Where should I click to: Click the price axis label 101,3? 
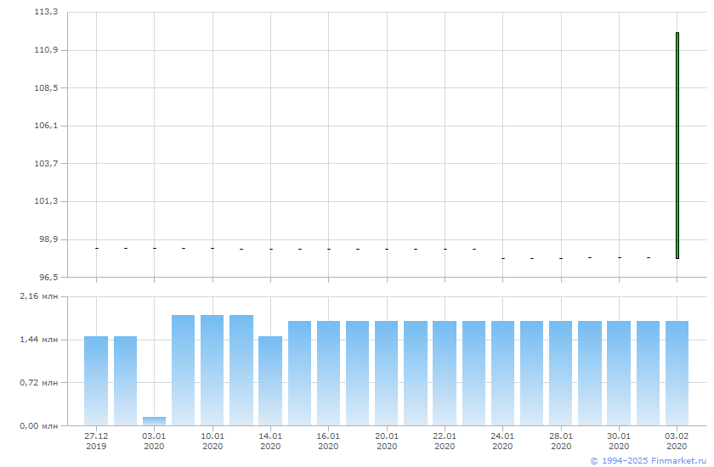pyautogui.click(x=46, y=200)
